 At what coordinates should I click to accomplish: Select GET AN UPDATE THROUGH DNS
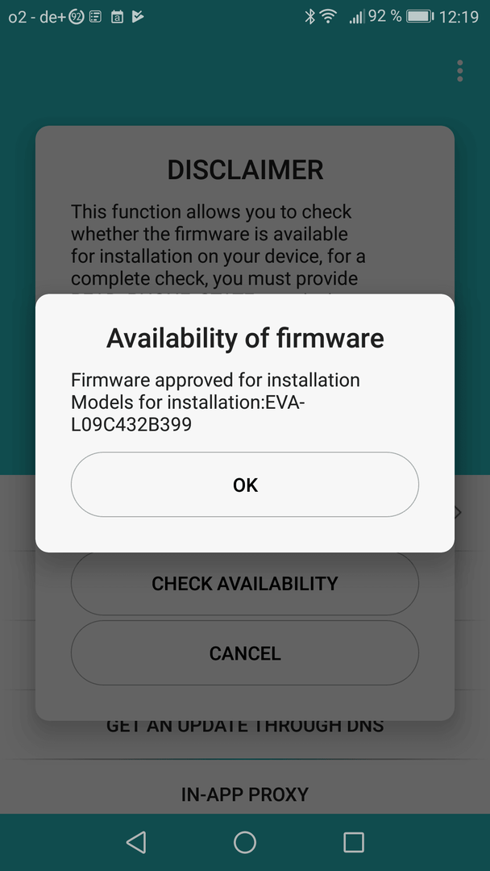[x=245, y=725]
